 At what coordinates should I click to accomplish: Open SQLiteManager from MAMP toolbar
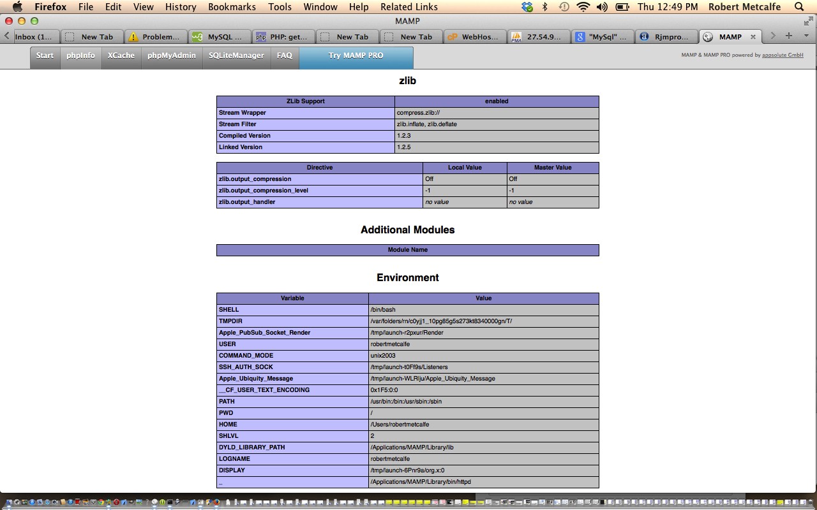point(236,56)
